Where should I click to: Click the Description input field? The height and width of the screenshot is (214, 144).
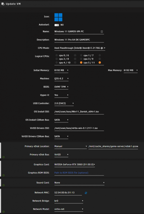79,40
